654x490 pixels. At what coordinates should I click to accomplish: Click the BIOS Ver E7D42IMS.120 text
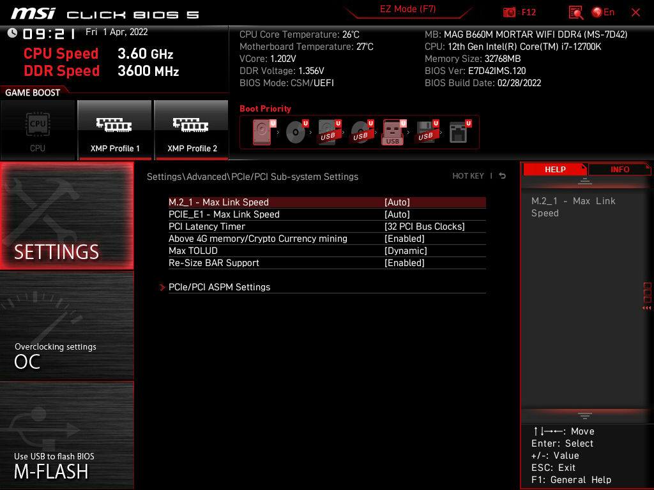pyautogui.click(x=475, y=71)
